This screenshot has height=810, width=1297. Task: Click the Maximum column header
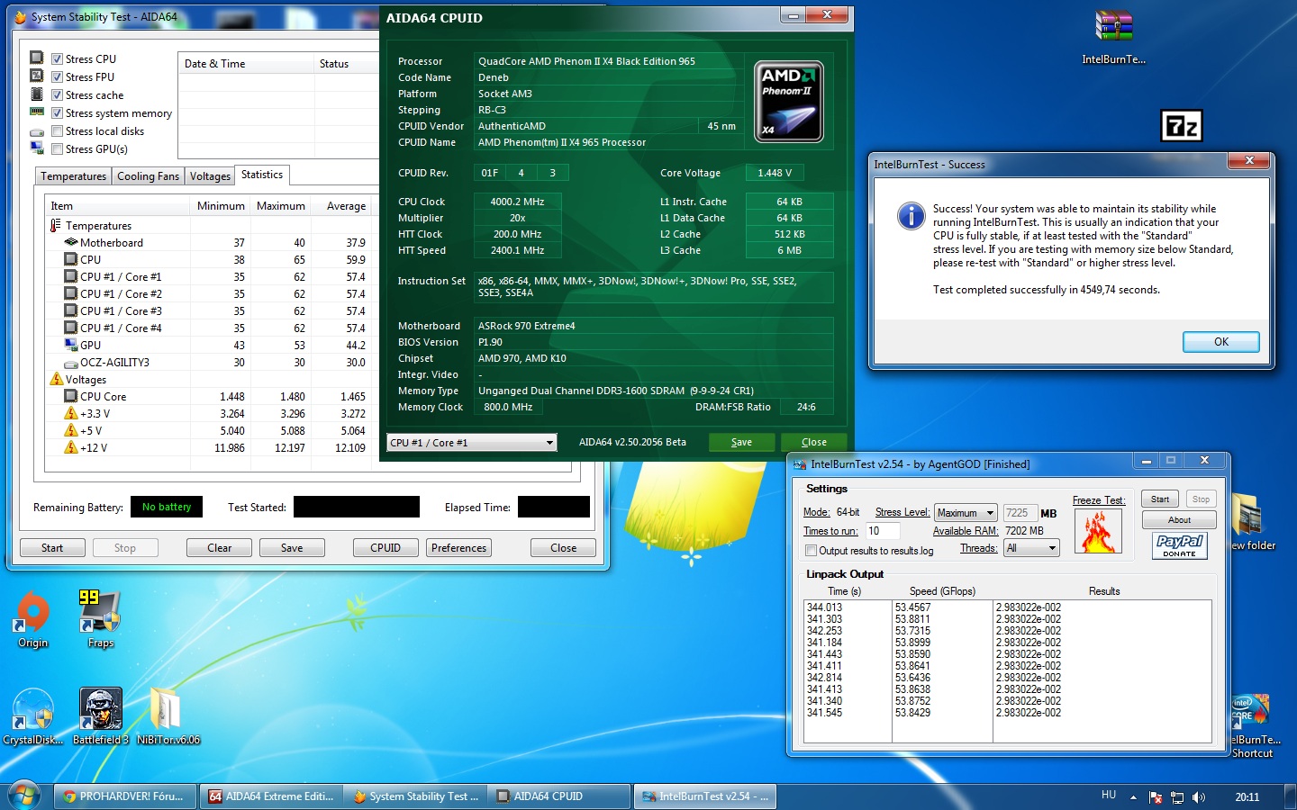[x=281, y=206]
